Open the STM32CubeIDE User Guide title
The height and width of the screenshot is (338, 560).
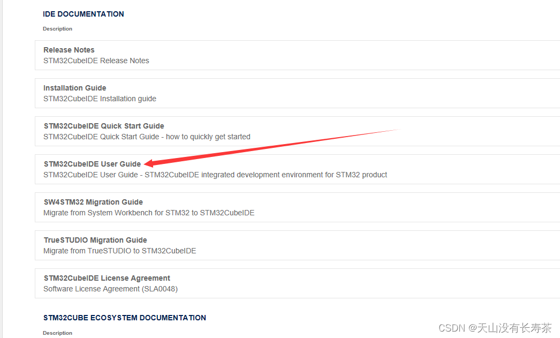tap(93, 164)
